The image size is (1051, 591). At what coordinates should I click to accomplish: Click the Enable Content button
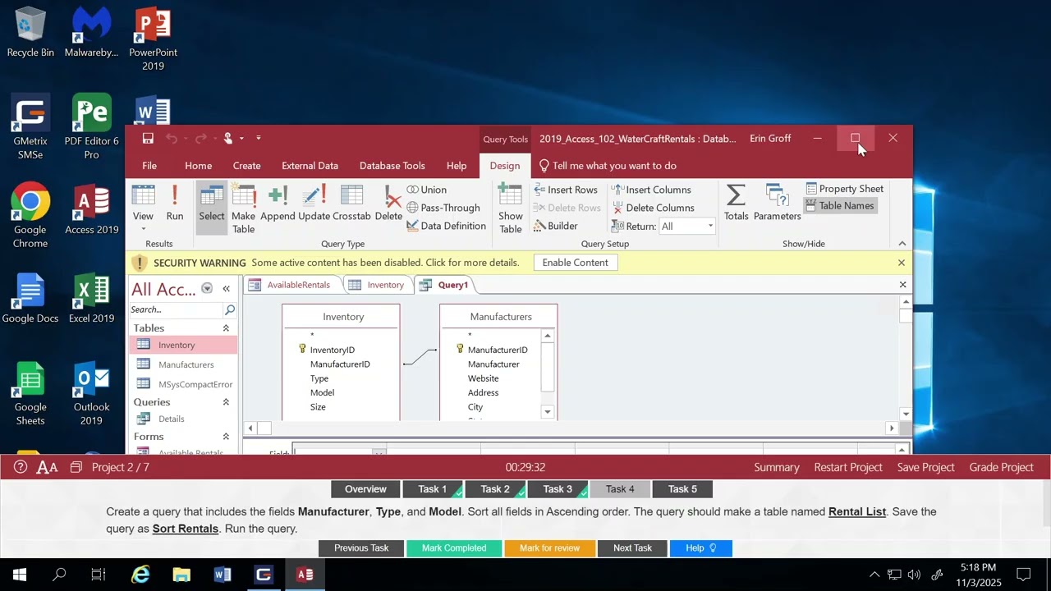pyautogui.click(x=575, y=263)
